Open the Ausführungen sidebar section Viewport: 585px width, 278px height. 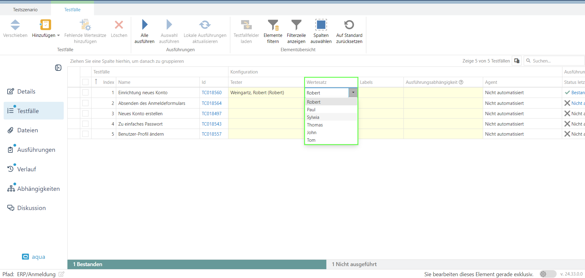[36, 150]
